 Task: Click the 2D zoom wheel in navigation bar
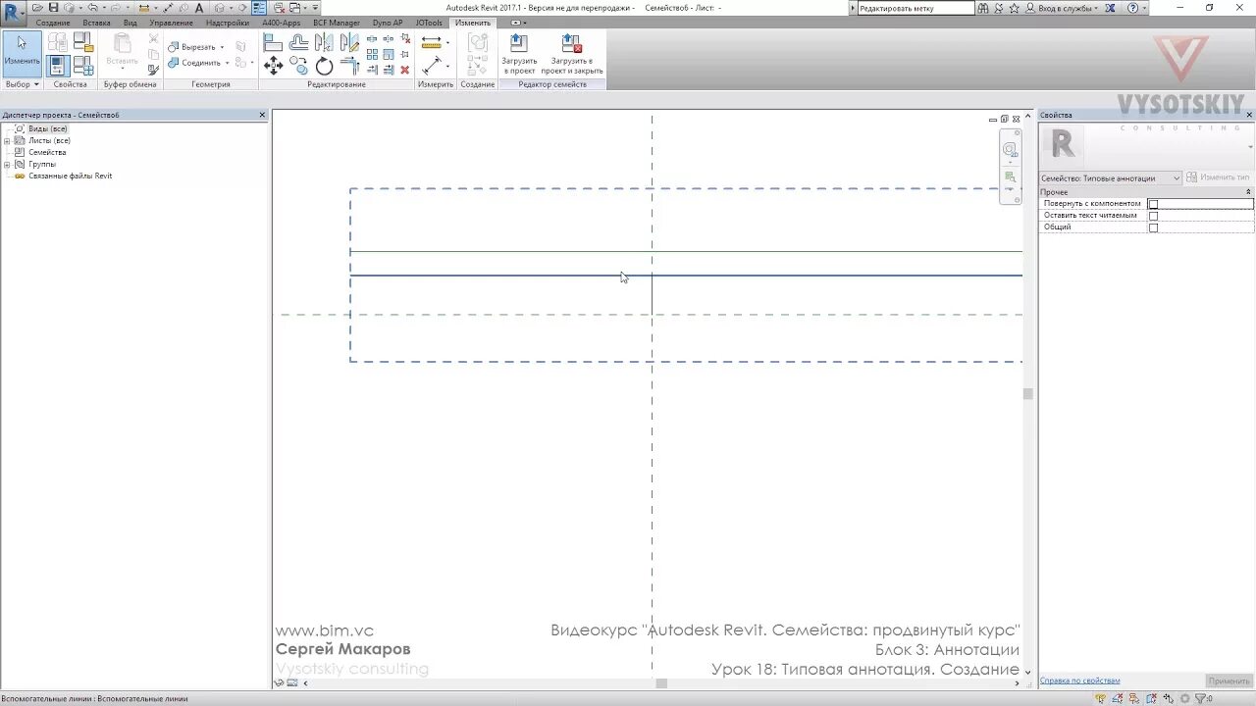tap(1010, 150)
